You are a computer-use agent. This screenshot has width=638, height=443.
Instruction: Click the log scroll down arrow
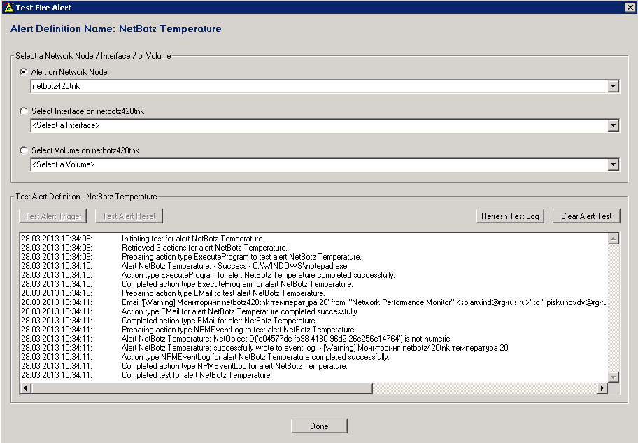point(614,377)
